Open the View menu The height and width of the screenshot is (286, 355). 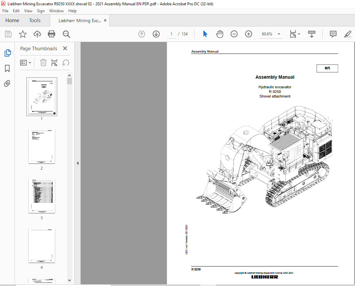coord(28,11)
